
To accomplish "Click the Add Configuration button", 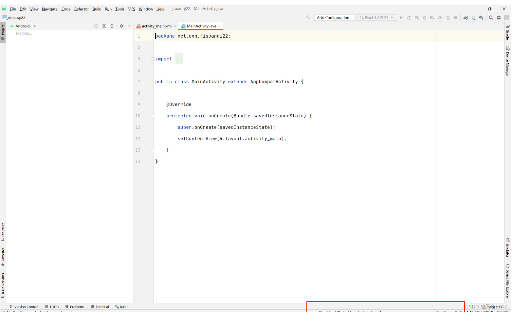I will point(334,18).
